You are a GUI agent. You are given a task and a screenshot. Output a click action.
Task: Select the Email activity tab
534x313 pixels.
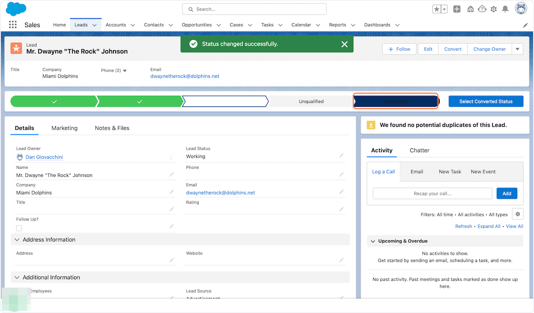click(417, 172)
